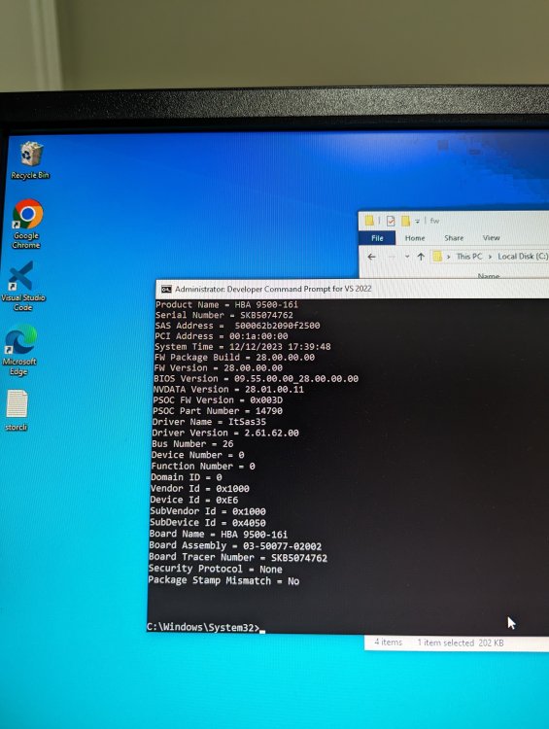Click the 'Product Name = HBA 9500-16i' line
The image size is (549, 729).
pos(226,305)
